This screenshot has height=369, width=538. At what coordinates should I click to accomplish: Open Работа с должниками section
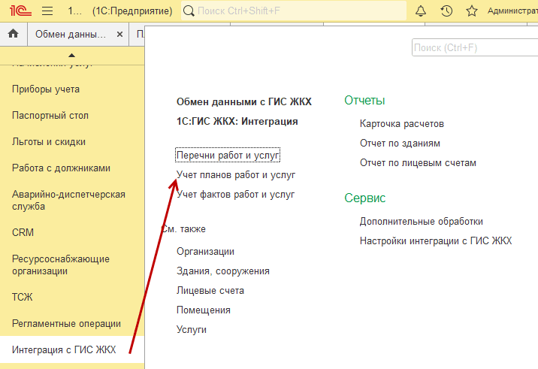[61, 168]
